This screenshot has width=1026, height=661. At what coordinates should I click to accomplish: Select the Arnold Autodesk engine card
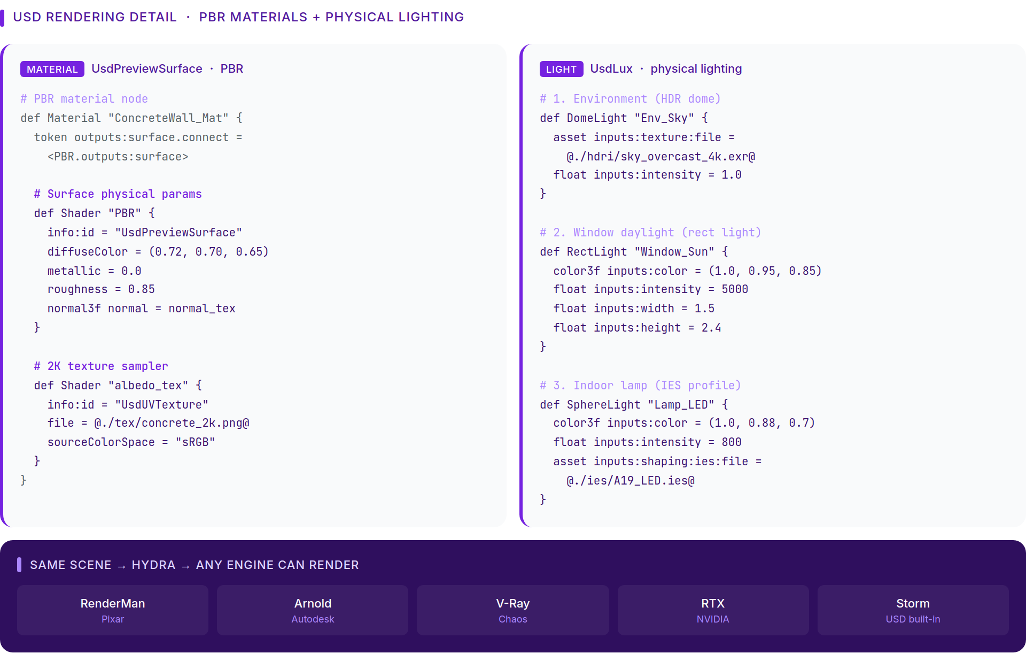point(313,610)
